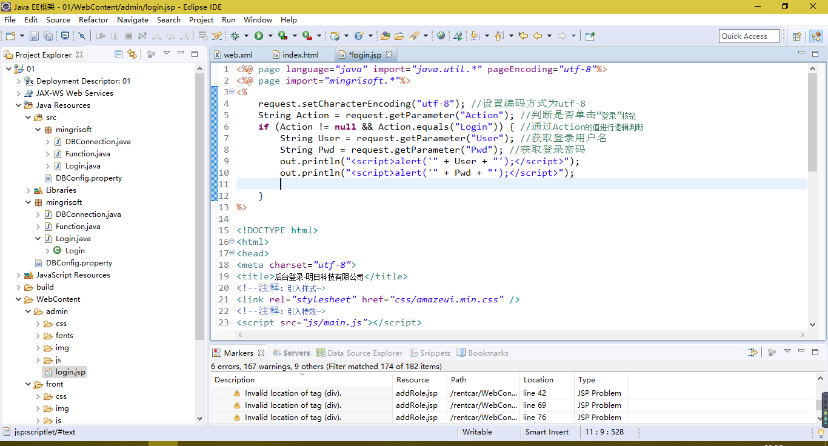Close the login.jsp editor tab
The height and width of the screenshot is (446, 828).
[x=389, y=55]
